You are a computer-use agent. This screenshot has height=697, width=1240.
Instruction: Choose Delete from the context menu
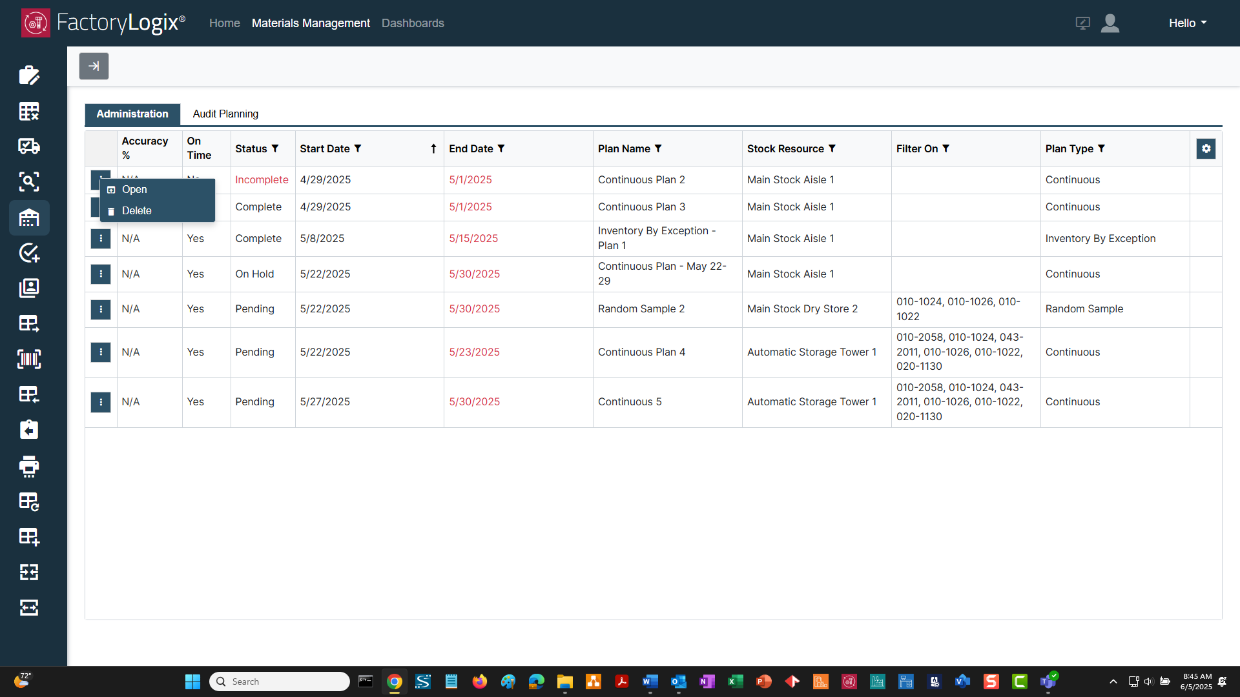tap(136, 211)
